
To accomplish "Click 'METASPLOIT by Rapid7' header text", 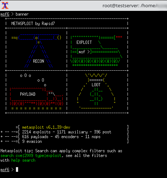I will point(33,24).
